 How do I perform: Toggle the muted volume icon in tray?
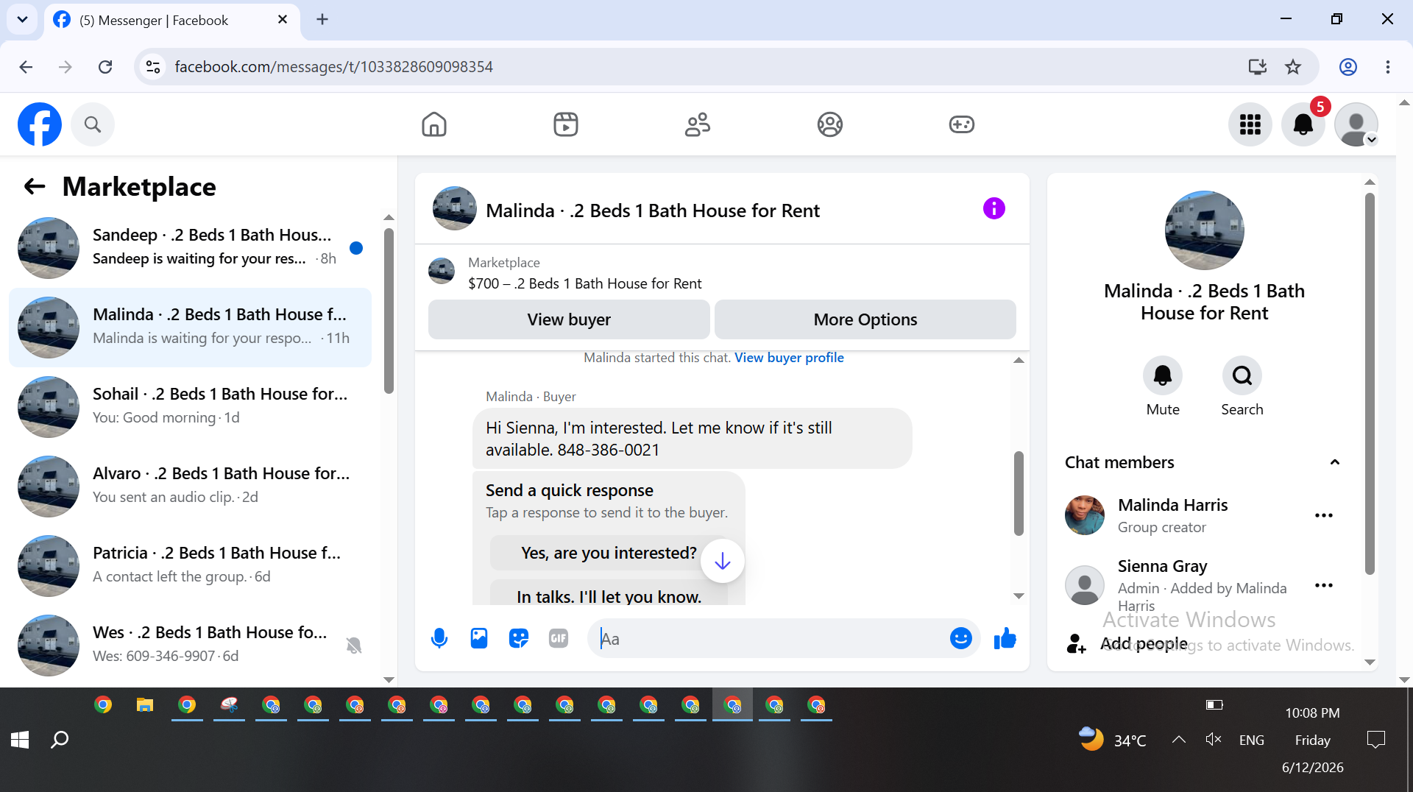[1214, 740]
